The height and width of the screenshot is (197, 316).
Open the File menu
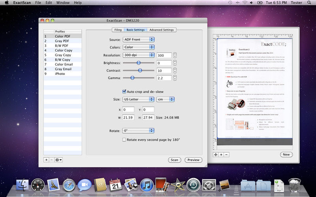pos(38,3)
